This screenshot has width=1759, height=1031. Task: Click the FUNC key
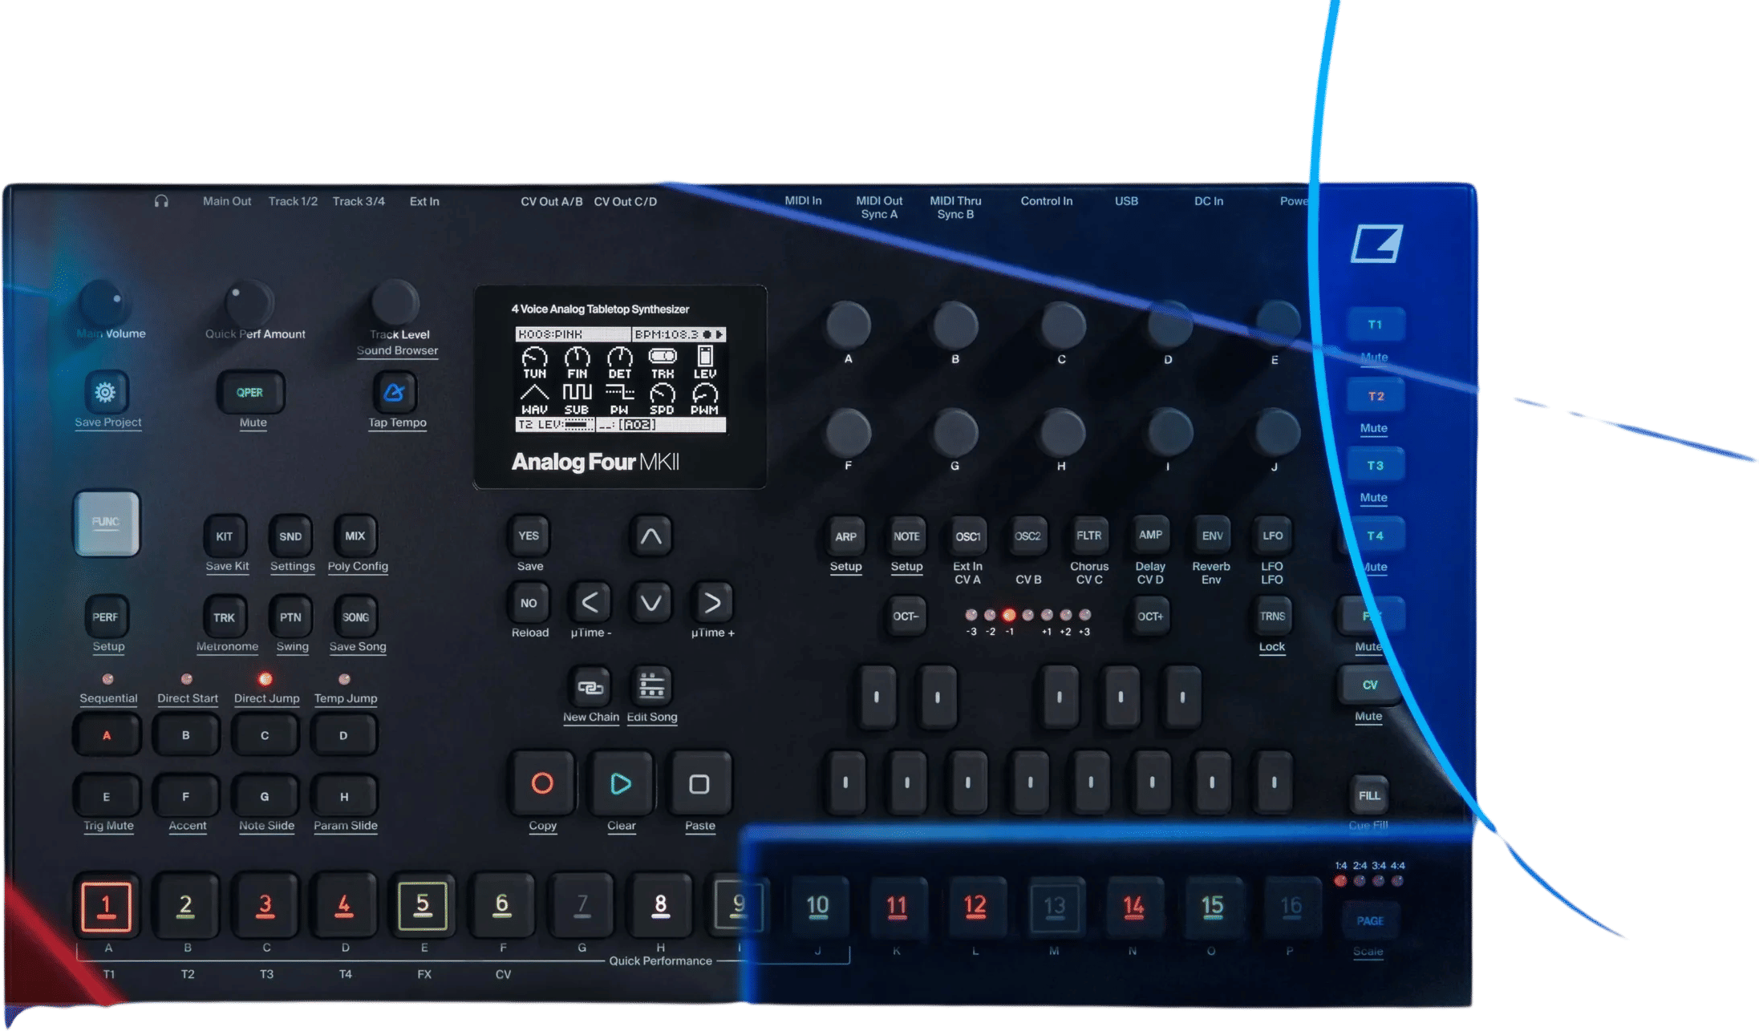click(x=107, y=523)
